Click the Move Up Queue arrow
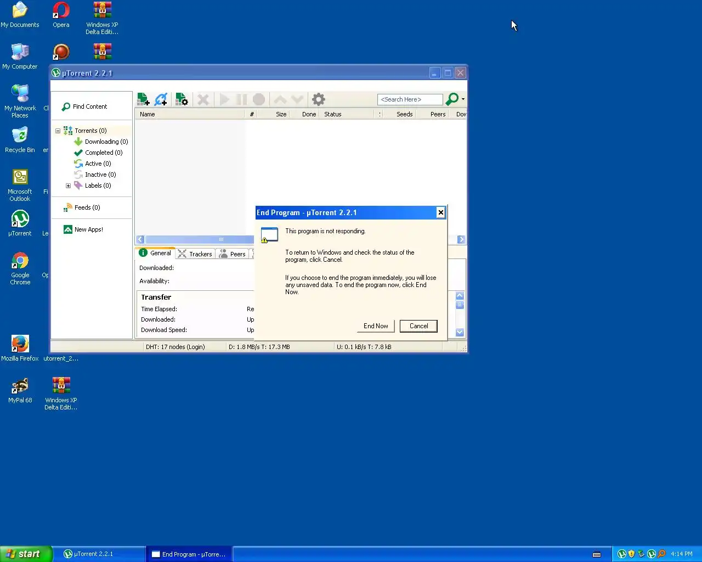Viewport: 702px width, 562px height. [x=280, y=99]
